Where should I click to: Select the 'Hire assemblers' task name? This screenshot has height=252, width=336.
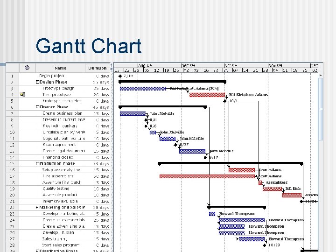58,176
